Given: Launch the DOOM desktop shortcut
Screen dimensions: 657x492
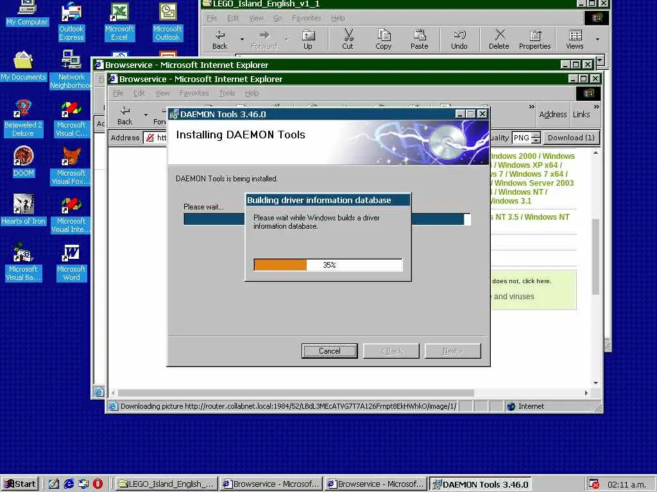Looking at the screenshot, I should click(24, 161).
